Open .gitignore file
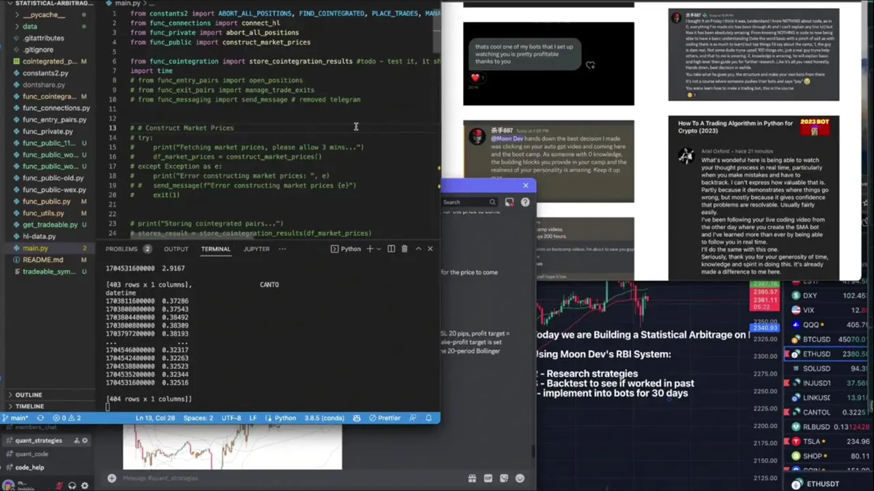 click(x=38, y=50)
